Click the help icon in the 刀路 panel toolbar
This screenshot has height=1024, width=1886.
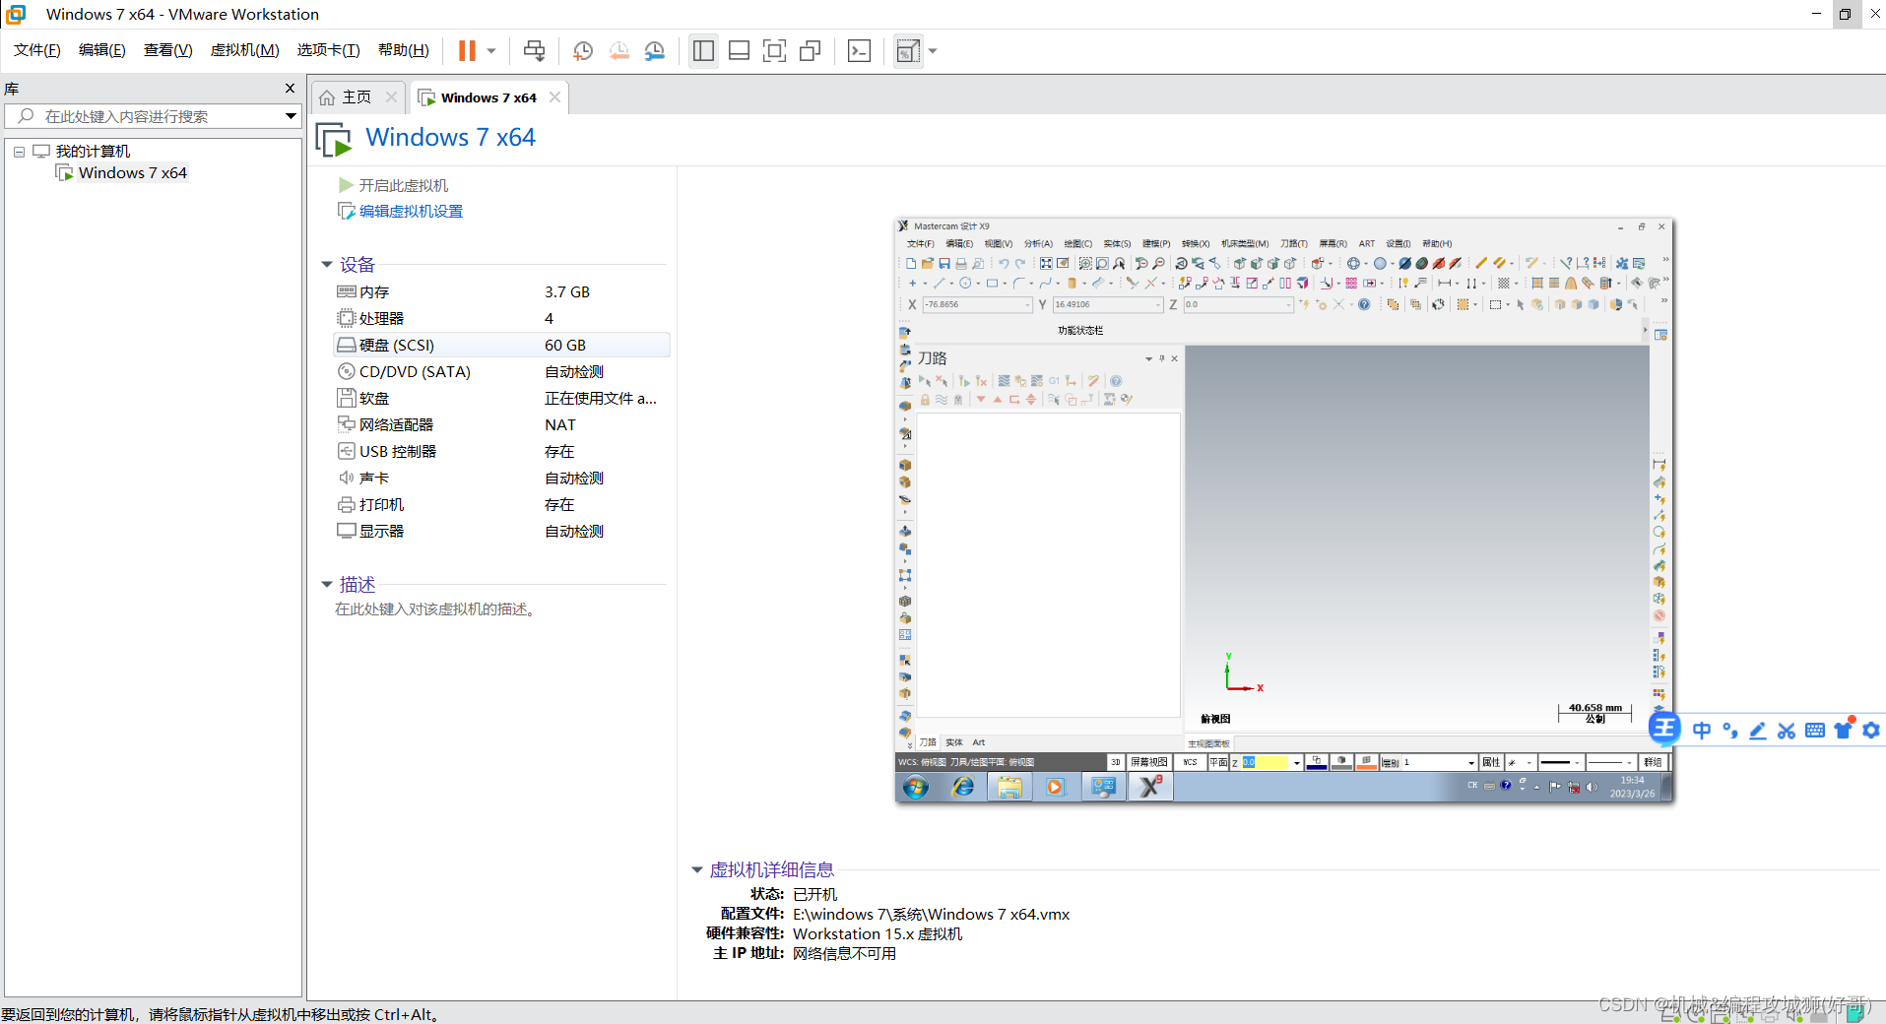[1116, 381]
